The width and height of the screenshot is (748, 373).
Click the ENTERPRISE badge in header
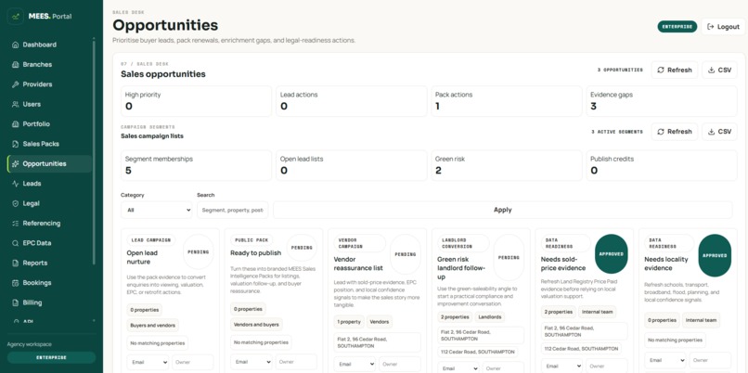[x=677, y=27]
